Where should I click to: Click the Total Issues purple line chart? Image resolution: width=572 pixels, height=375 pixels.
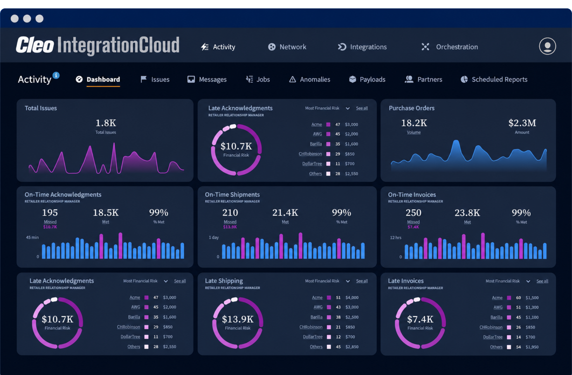tap(106, 158)
